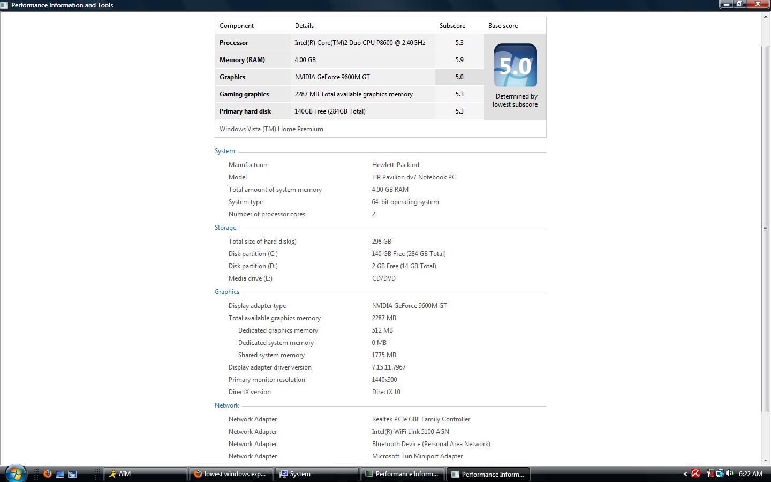771x482 pixels.
Task: Click '2 GB Free (14 GB Total)' value
Action: pyautogui.click(x=404, y=266)
